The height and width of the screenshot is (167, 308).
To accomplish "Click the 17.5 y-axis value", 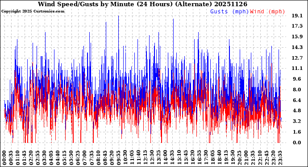I will click(297, 26).
